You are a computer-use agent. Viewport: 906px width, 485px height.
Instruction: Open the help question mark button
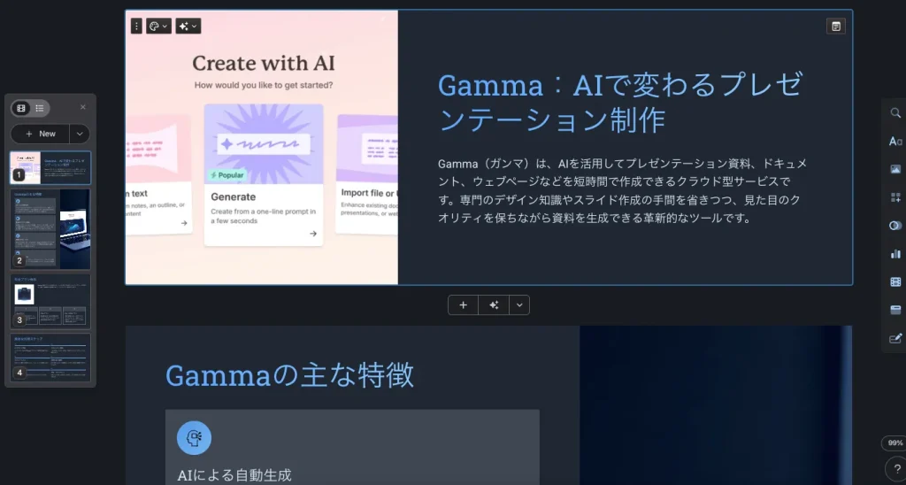(897, 469)
